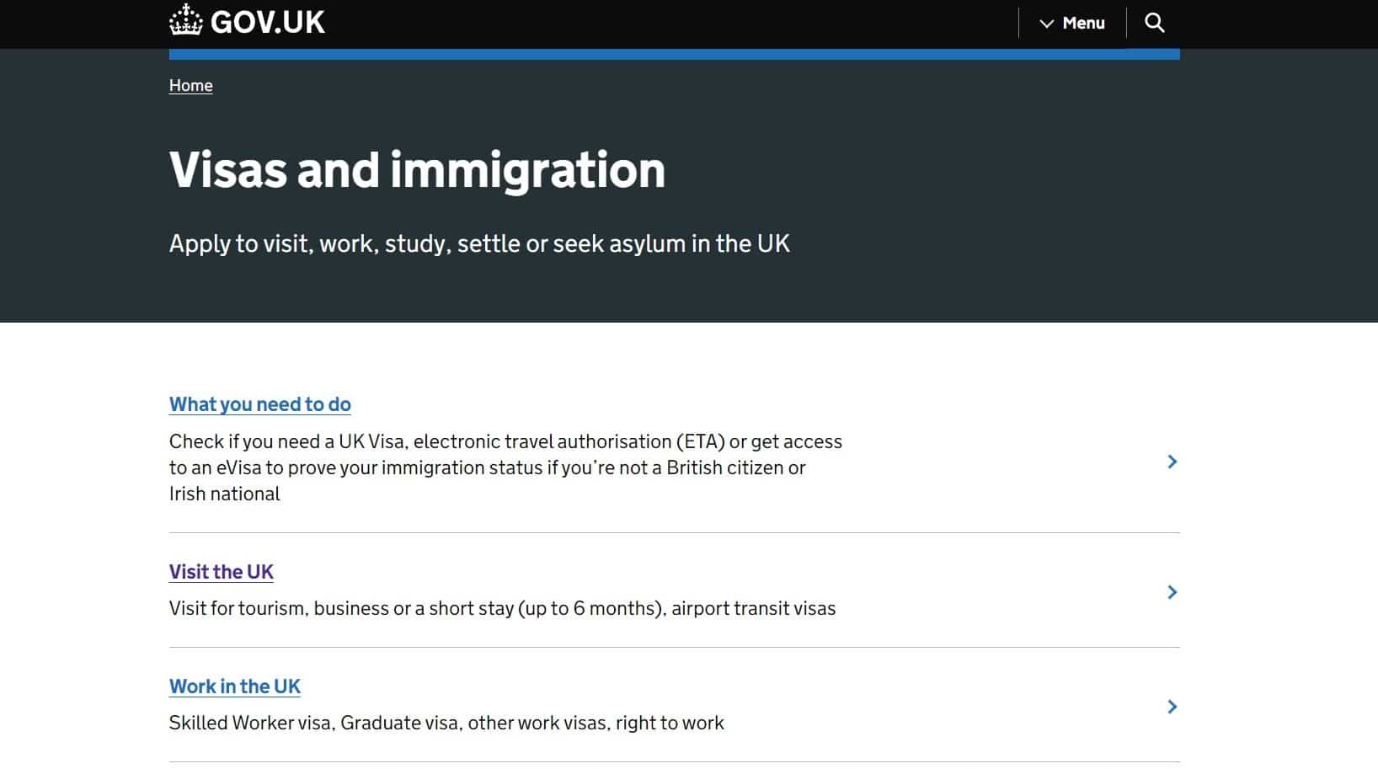The image size is (1378, 769).
Task: Click the arrow icon beside Work in the UK
Action: click(x=1172, y=707)
